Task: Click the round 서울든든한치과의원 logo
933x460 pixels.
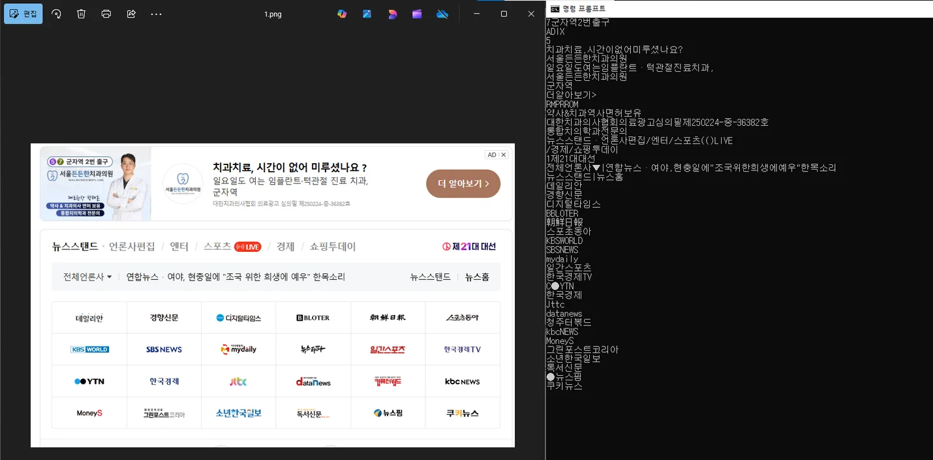Action: [183, 184]
